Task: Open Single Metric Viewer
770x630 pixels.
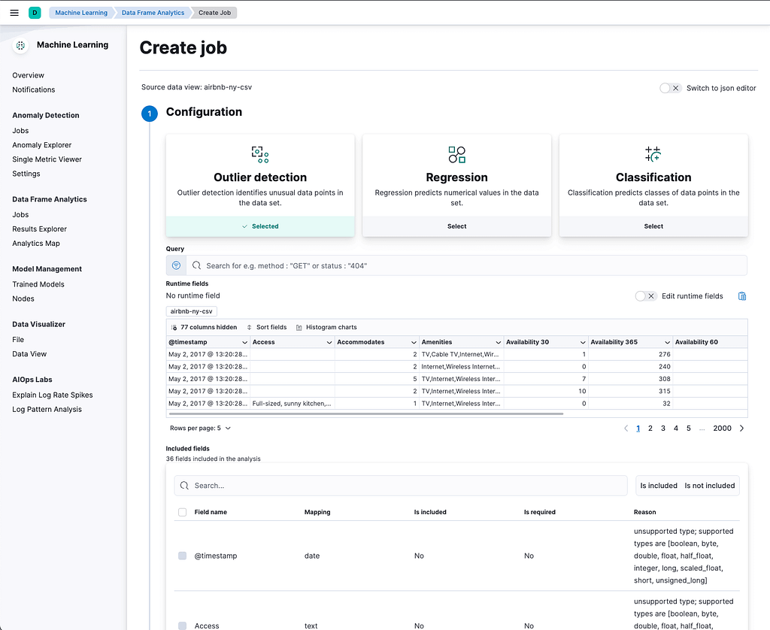Action: 47,159
